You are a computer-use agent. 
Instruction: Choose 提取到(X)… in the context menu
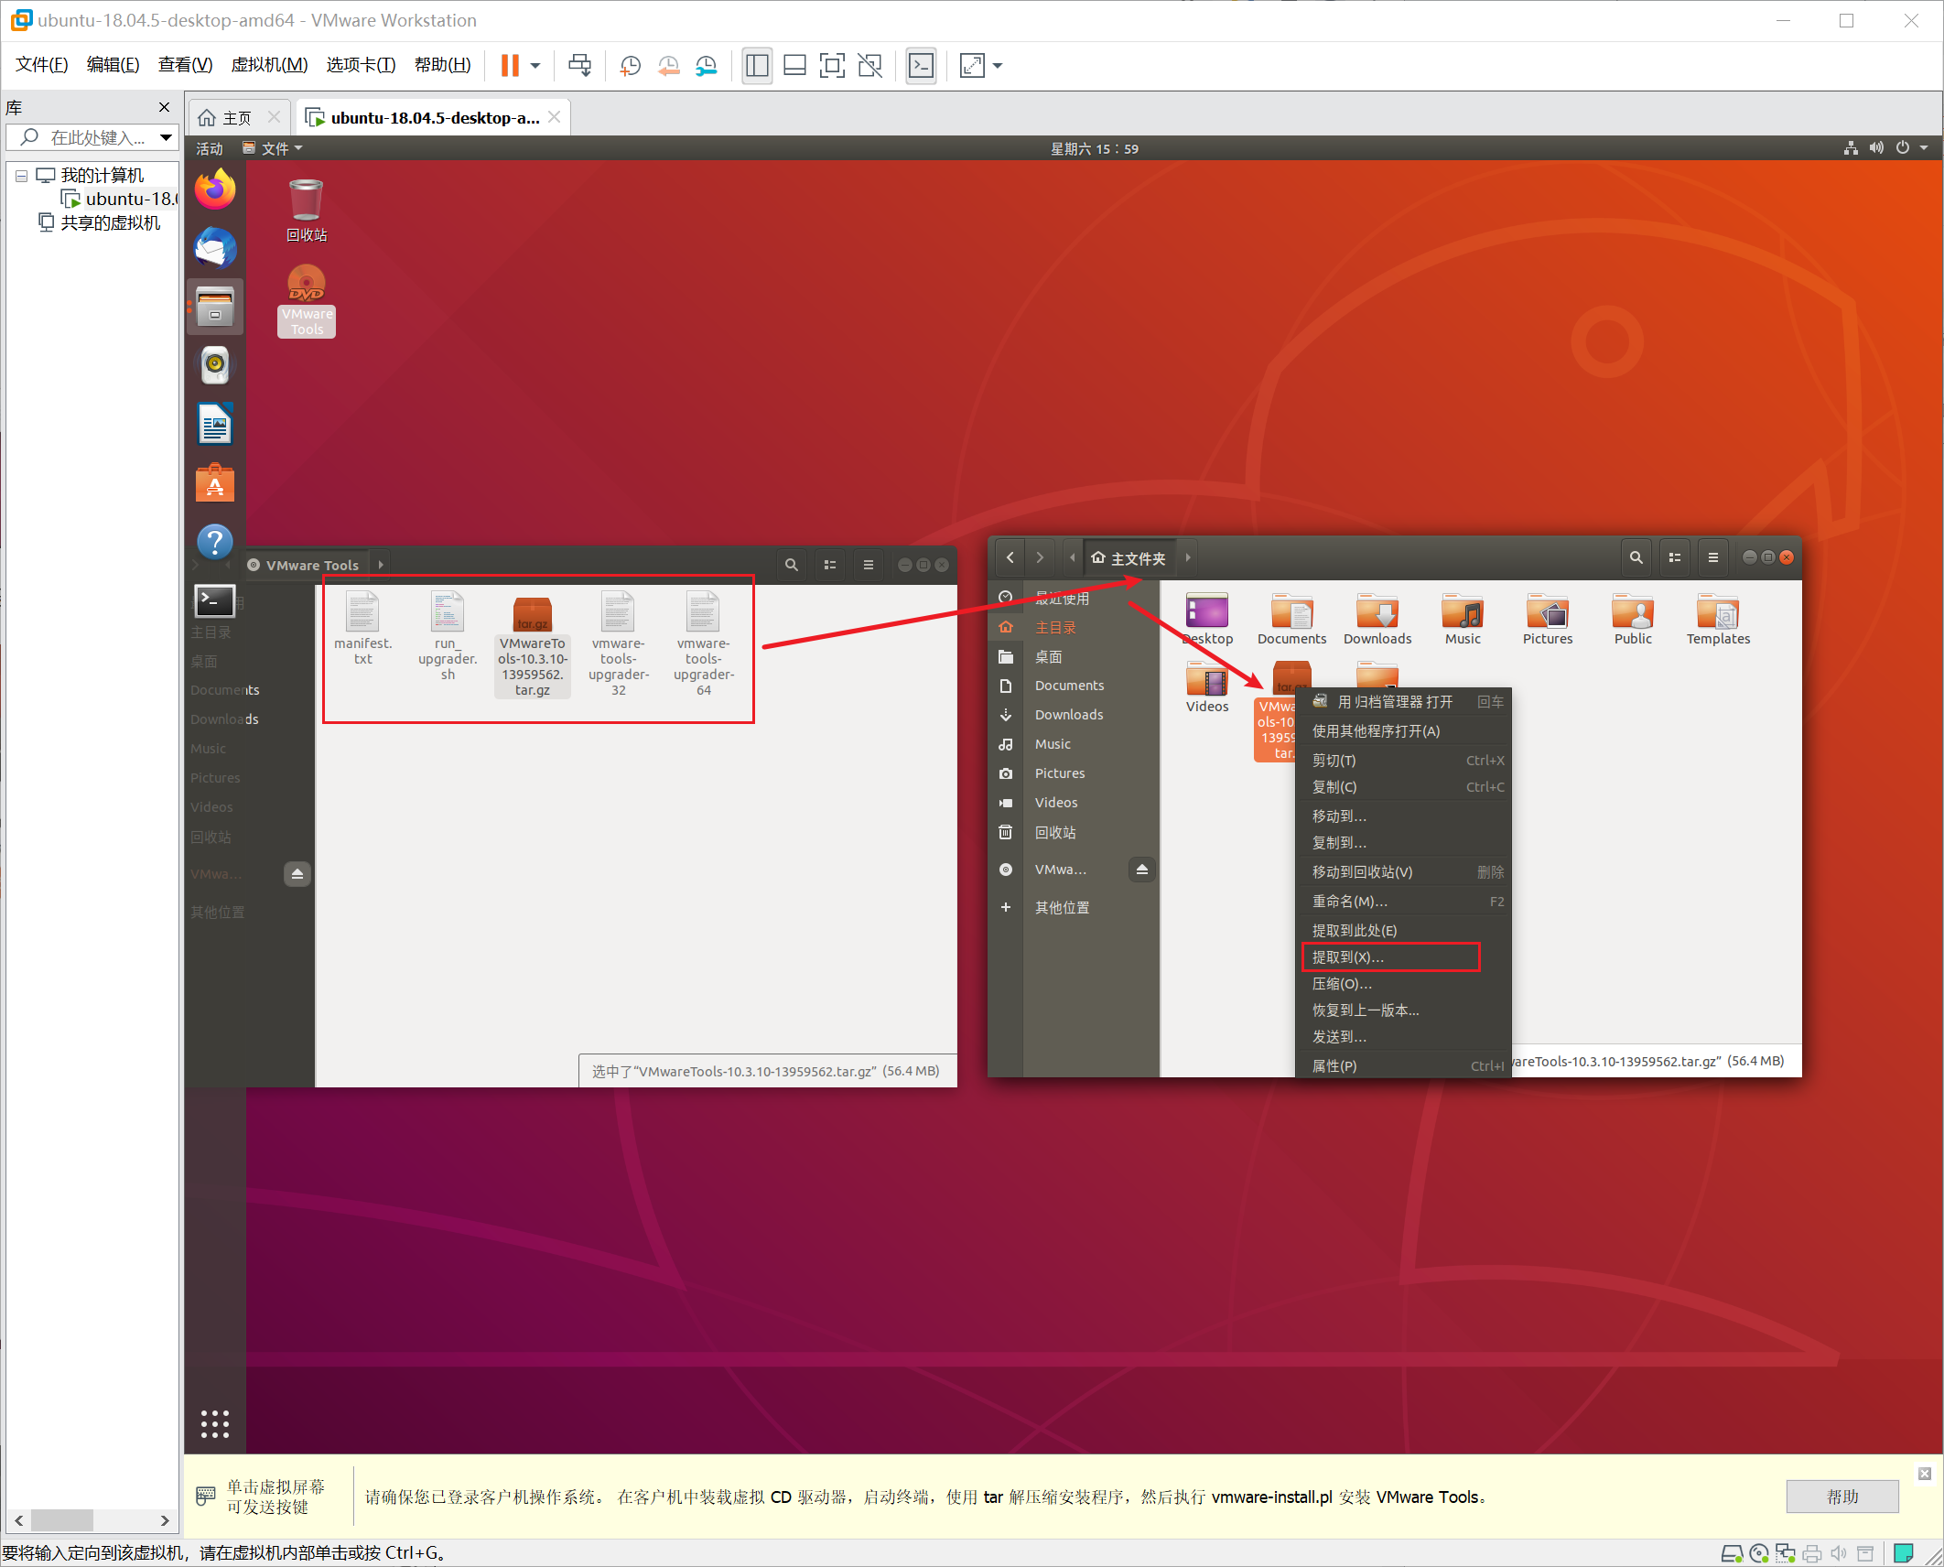pos(1403,956)
